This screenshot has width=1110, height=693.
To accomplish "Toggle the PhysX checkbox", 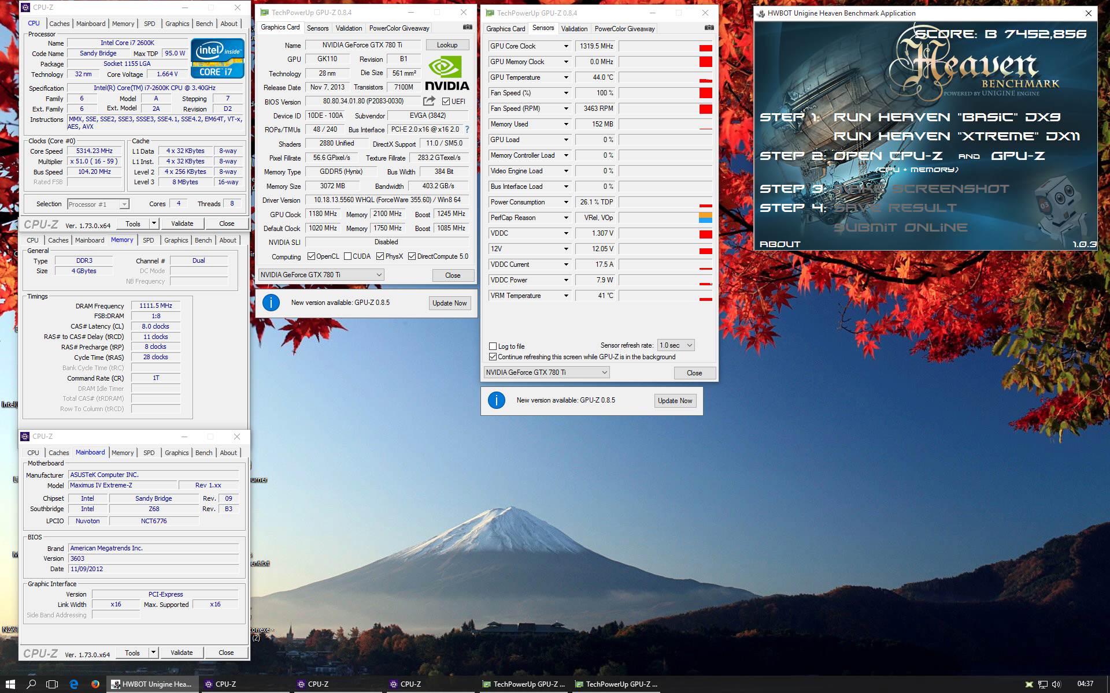I will [380, 256].
